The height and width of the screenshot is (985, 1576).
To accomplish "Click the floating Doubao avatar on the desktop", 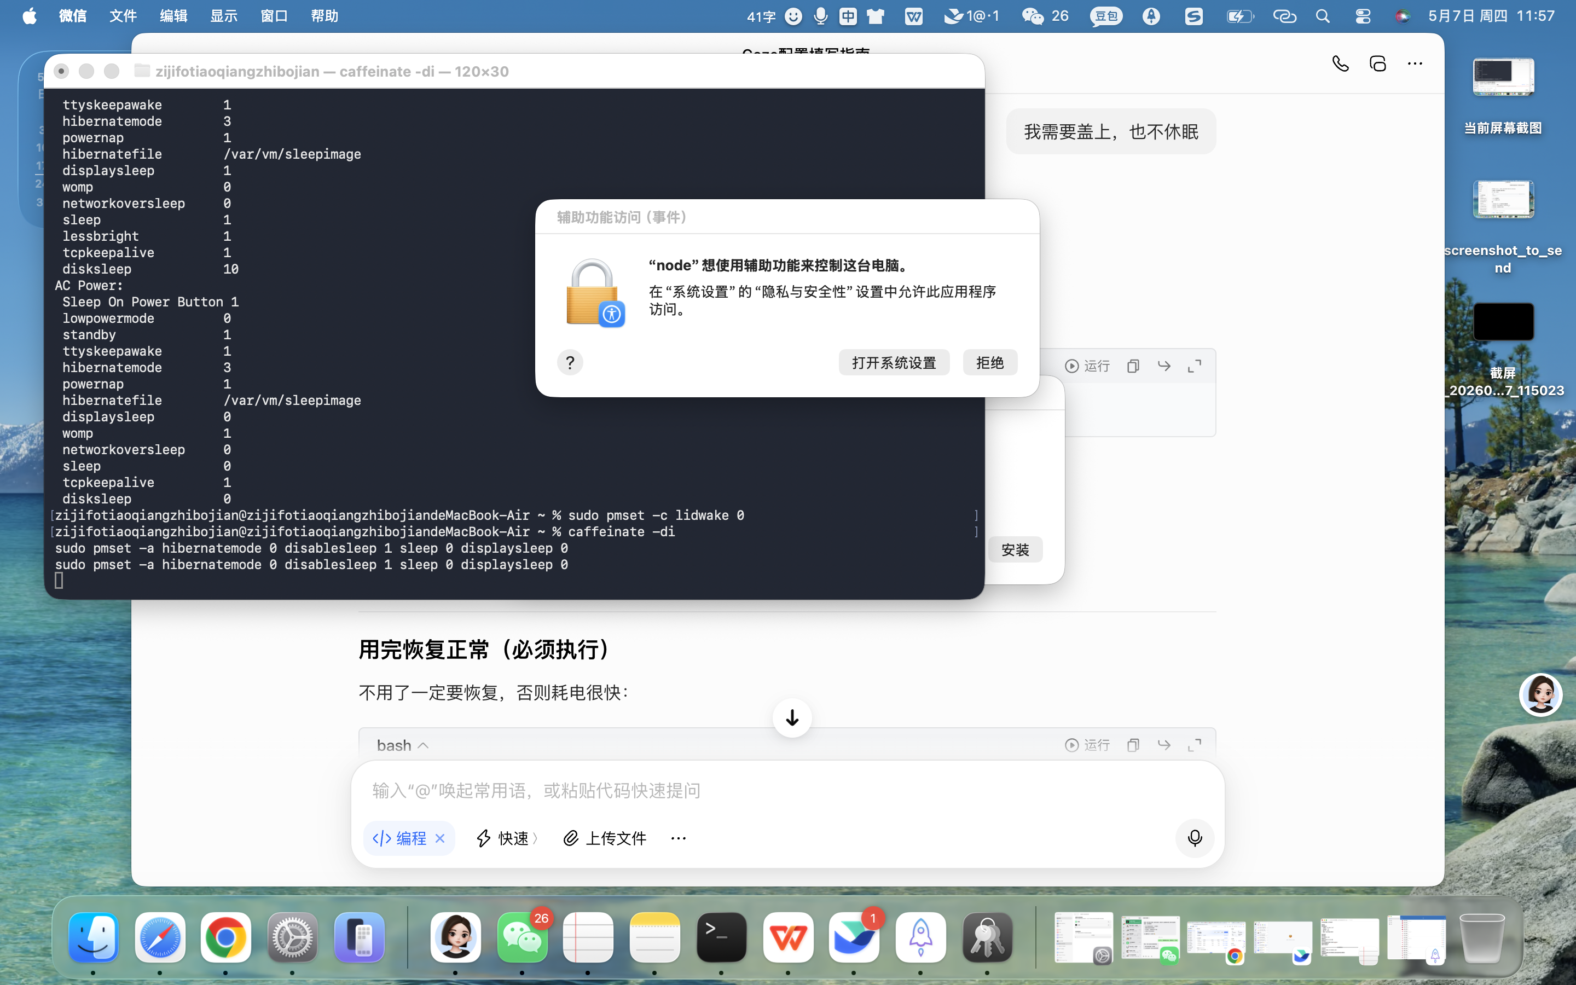I will point(1540,694).
